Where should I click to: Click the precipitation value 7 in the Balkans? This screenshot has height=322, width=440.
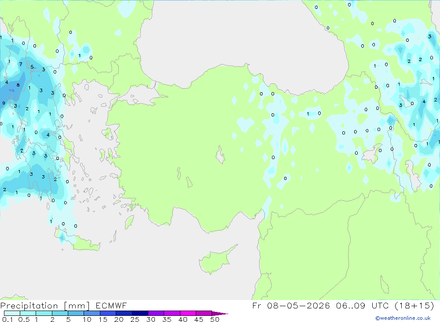(21, 64)
